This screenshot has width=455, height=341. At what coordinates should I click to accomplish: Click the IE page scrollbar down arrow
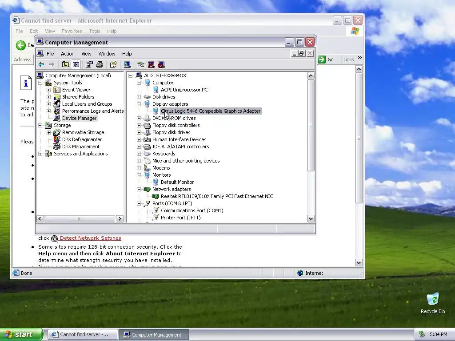(x=359, y=263)
